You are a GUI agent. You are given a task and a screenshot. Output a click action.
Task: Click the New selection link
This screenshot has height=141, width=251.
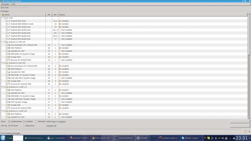pos(54,122)
